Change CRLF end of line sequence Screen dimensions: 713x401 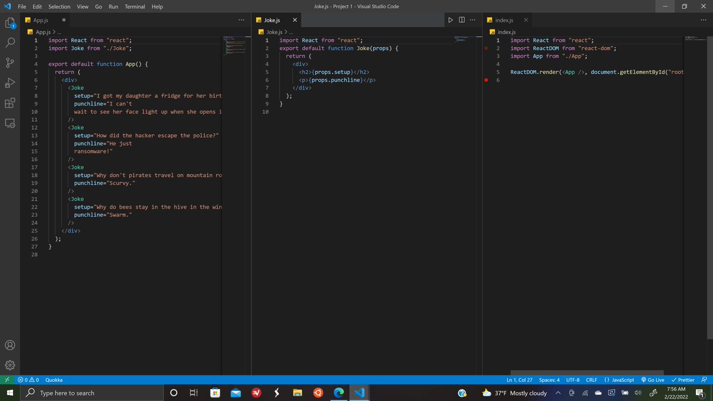(x=591, y=380)
